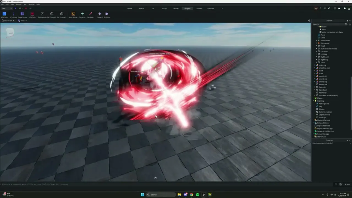The width and height of the screenshot is (352, 198).
Task: Click the taskbar Search box
Action: [x=161, y=195]
